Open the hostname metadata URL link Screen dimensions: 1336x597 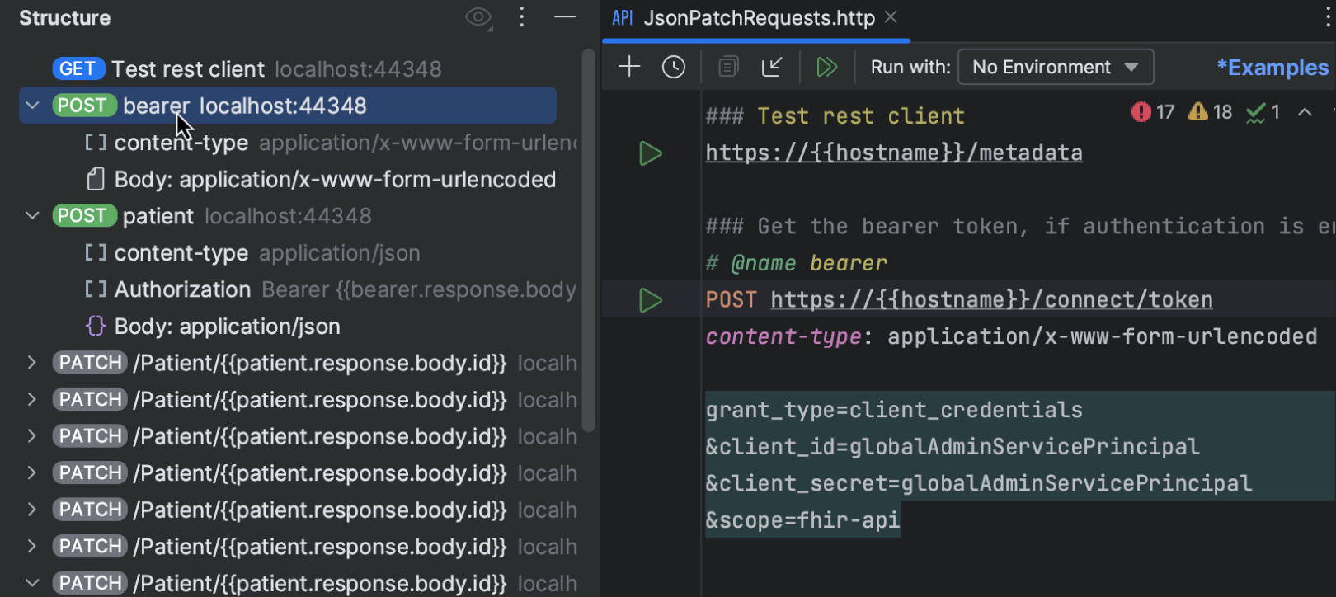click(x=893, y=153)
